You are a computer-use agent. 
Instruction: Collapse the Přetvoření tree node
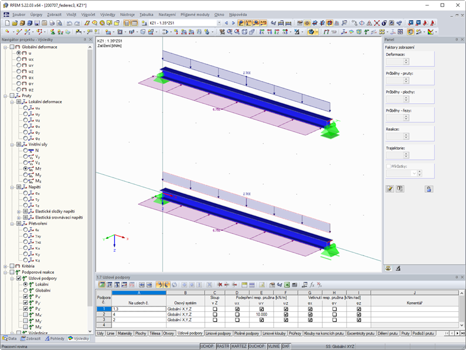[12, 224]
